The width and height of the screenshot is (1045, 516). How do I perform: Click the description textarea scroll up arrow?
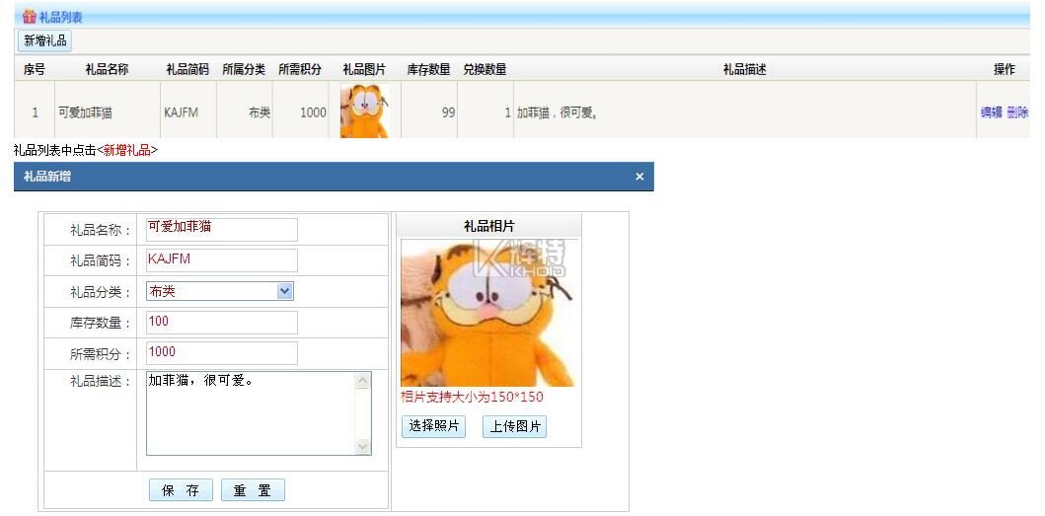(363, 381)
